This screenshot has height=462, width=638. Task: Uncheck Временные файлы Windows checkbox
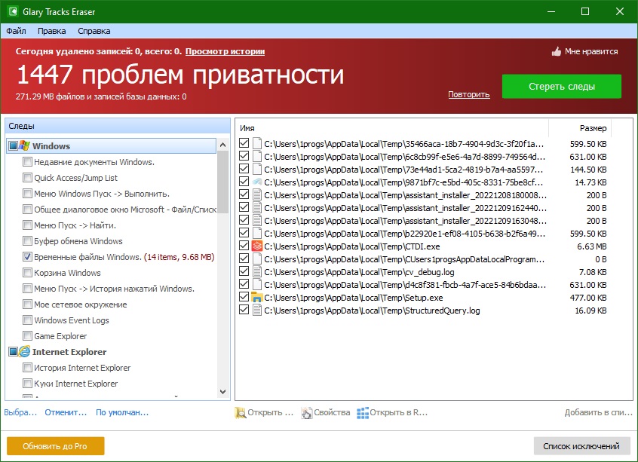[27, 257]
